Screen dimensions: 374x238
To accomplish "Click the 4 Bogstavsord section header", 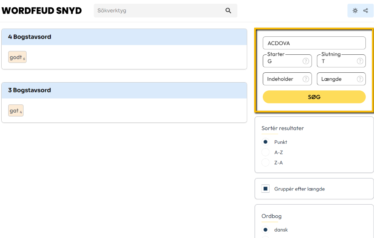I will coord(124,37).
